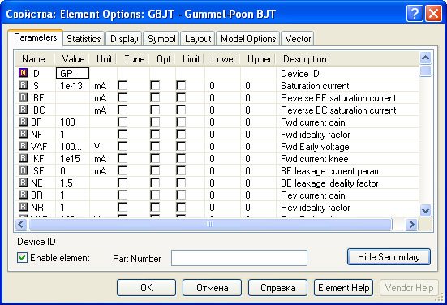This screenshot has width=447, height=305.
Task: Click the 'Saturation current' description
Action: coord(315,86)
